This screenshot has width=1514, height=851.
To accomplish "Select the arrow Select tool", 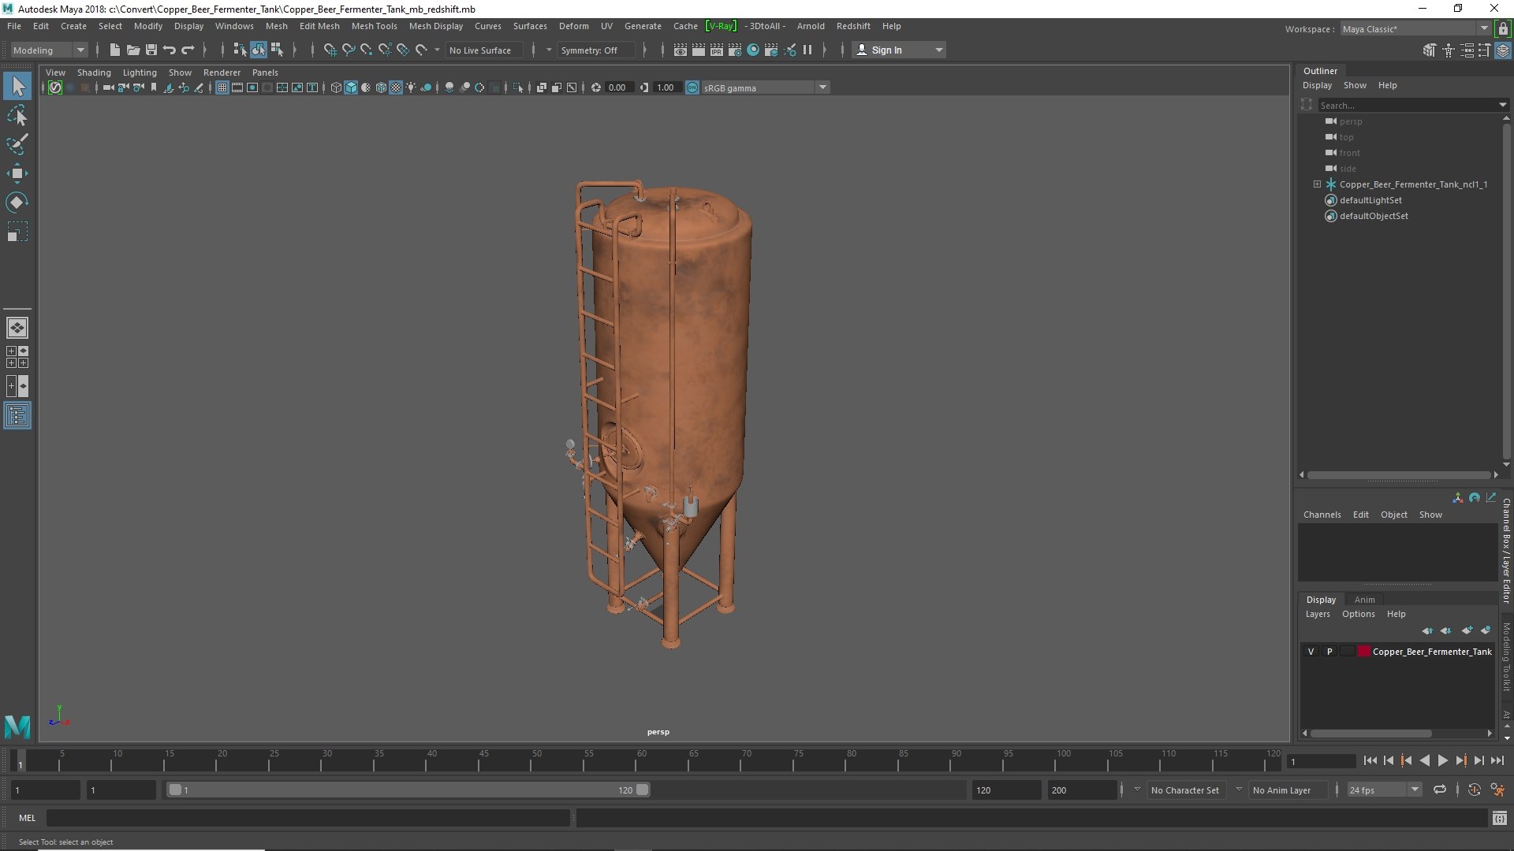I will point(17,86).
